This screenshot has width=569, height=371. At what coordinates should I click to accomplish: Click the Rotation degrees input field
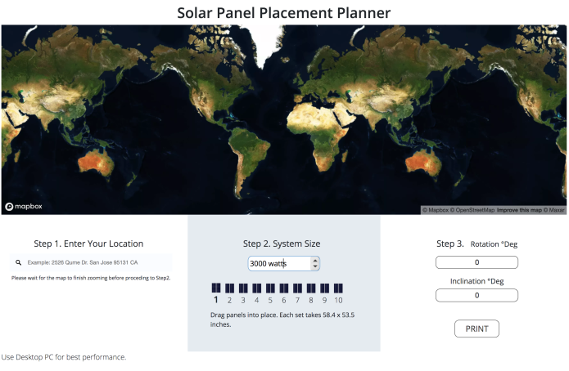click(476, 262)
